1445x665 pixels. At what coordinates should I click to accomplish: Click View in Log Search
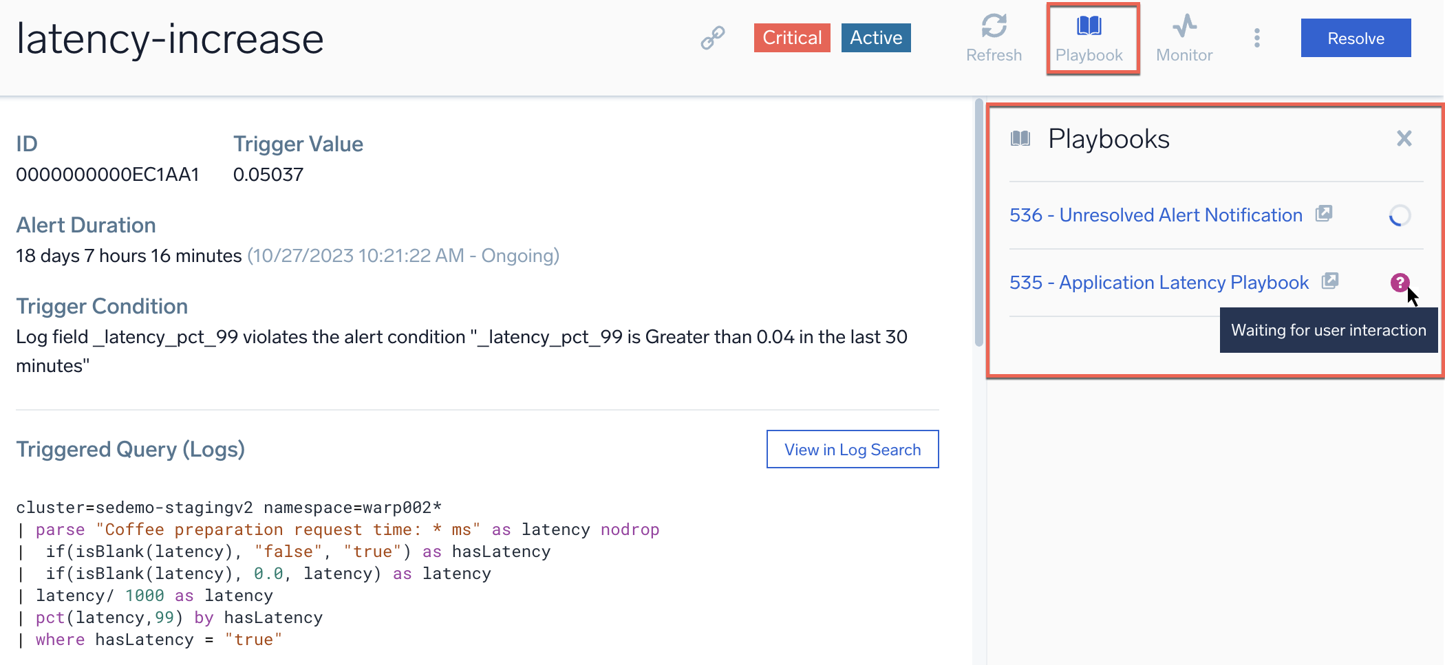852,450
